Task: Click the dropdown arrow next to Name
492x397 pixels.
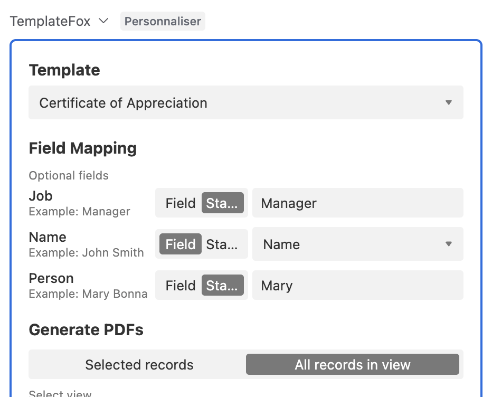Action: (448, 244)
